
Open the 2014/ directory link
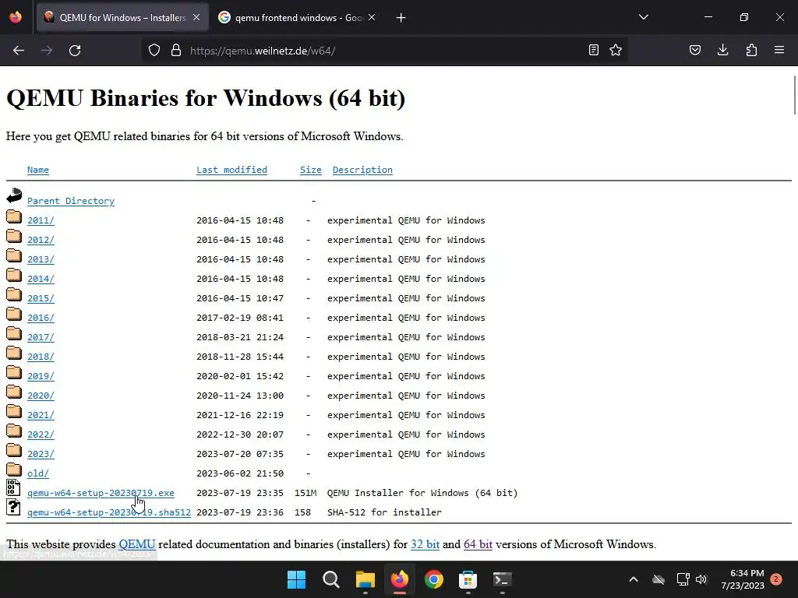coord(41,279)
